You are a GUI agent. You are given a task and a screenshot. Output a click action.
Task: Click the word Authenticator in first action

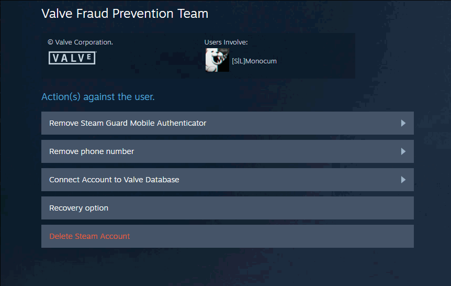point(181,123)
